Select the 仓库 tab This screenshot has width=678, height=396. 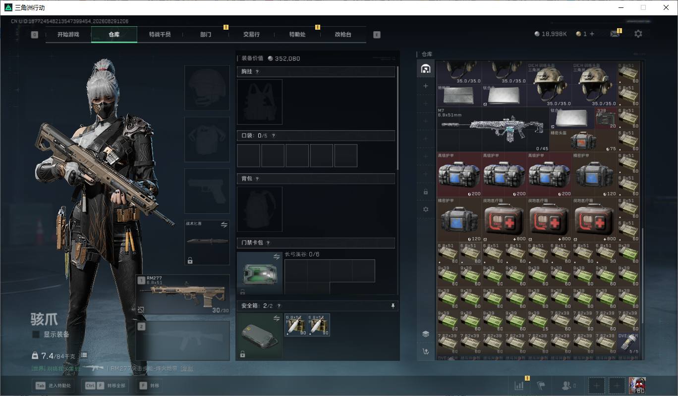tap(114, 35)
